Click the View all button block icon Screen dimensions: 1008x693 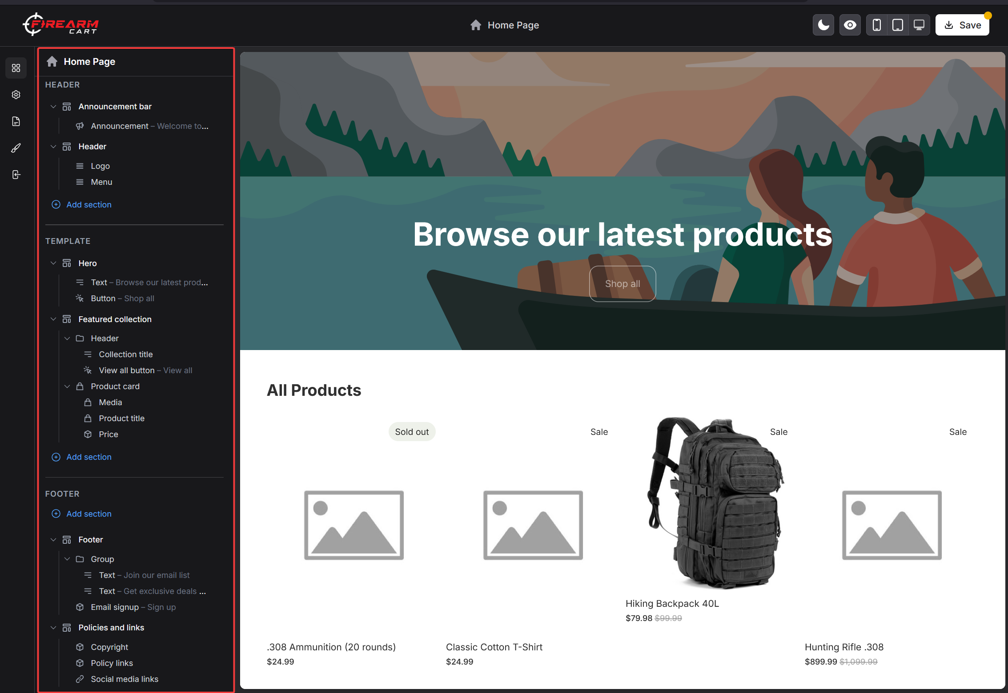pyautogui.click(x=88, y=370)
